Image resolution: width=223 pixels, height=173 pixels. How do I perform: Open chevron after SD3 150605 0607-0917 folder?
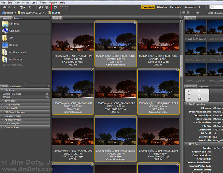46,13
